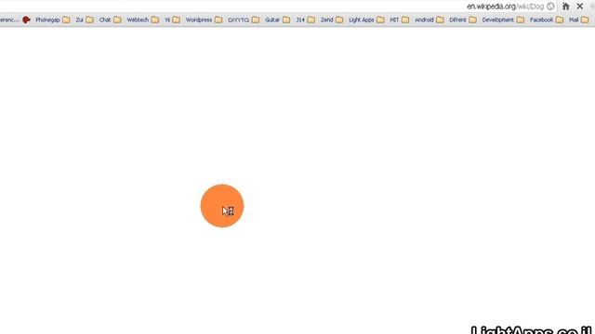
Task: Open the Phonegap bookmarks folder
Action: pyautogui.click(x=53, y=19)
